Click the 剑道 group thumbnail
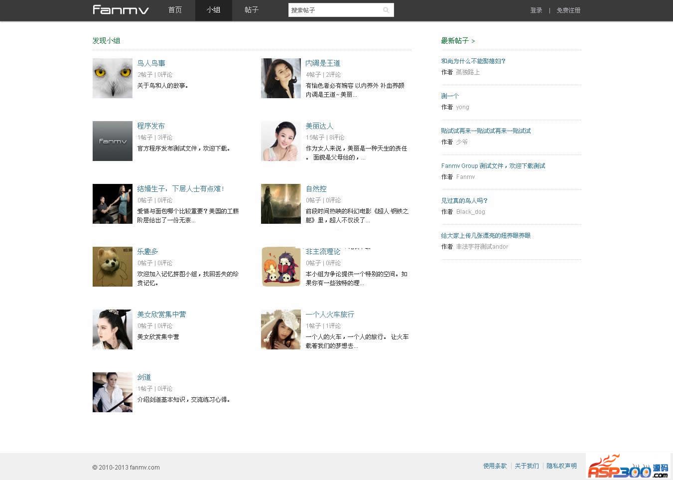The width and height of the screenshot is (673, 480). click(113, 392)
